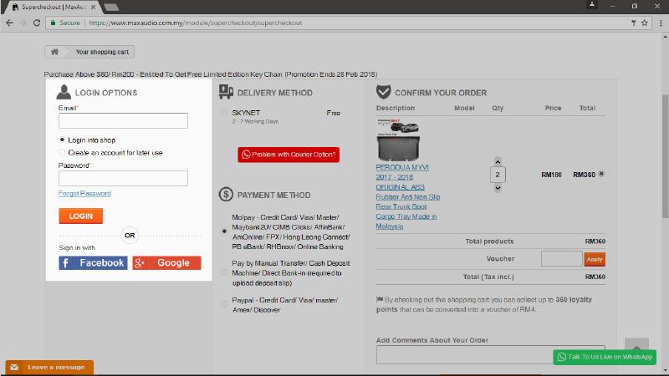Go back with the browser back arrow

(x=9, y=23)
